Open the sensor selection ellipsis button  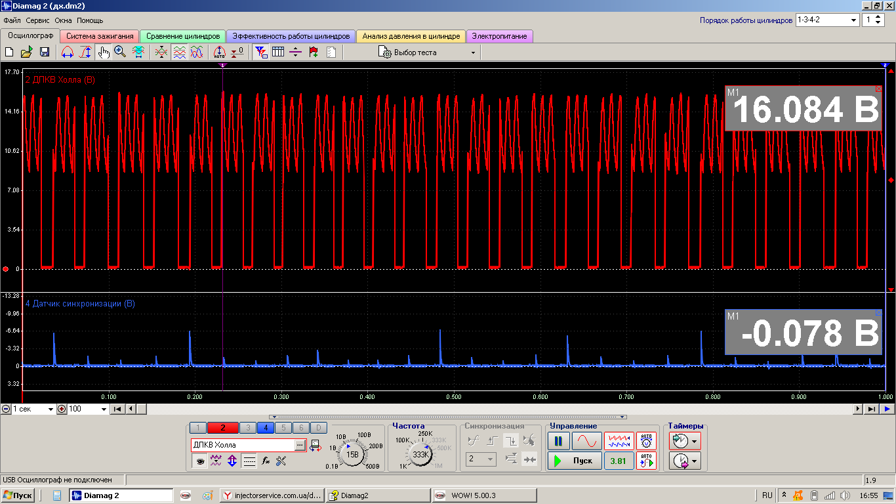pos(300,445)
